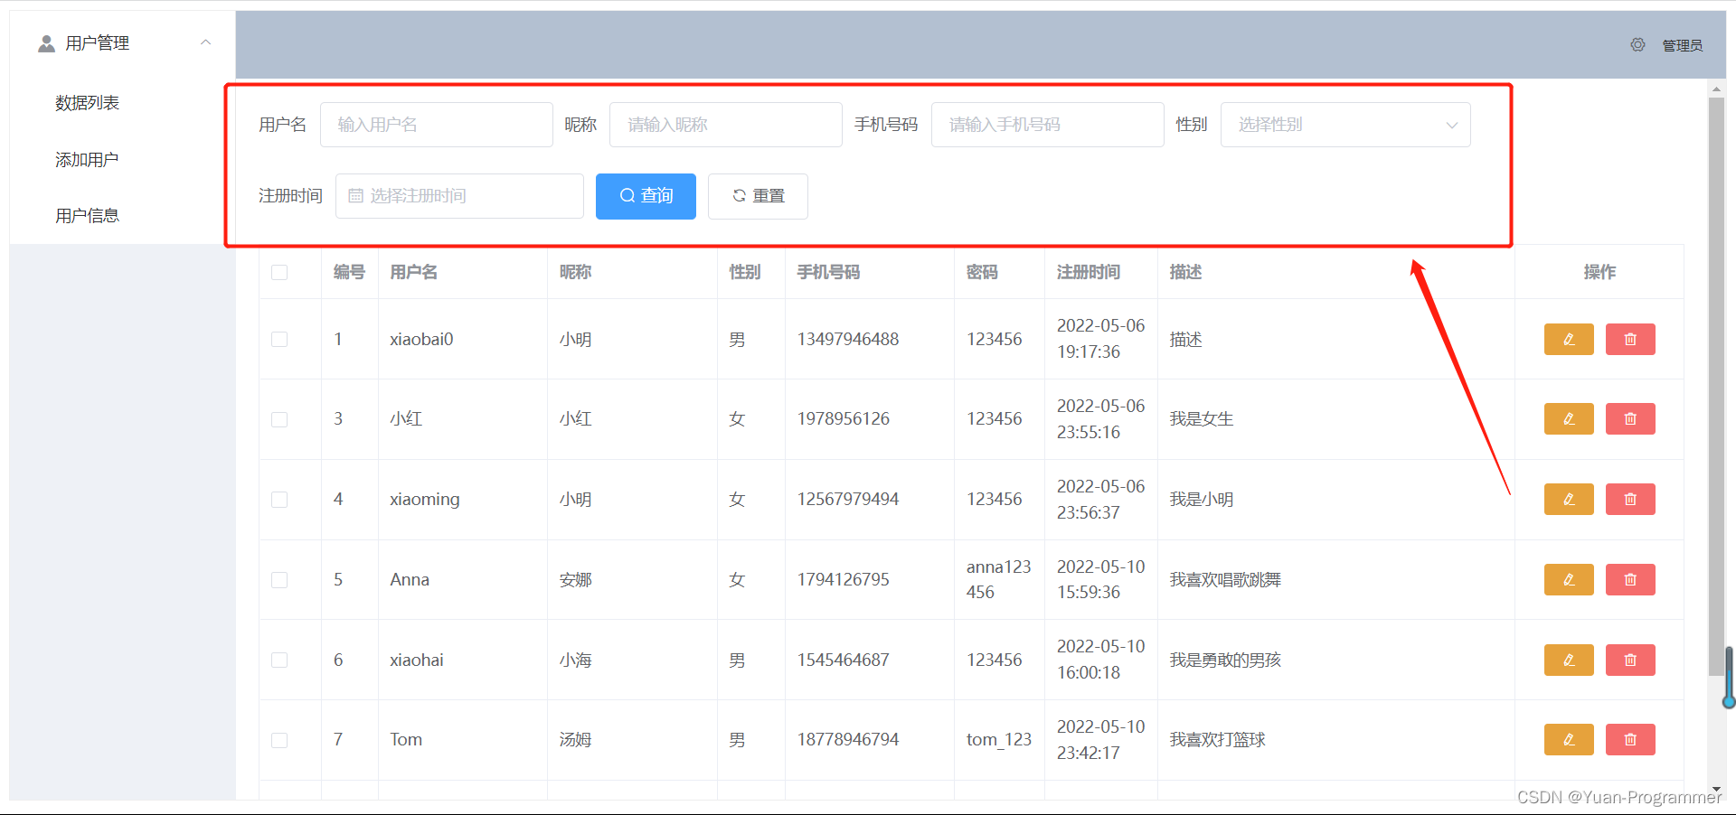The height and width of the screenshot is (815, 1736).
Task: Open the 选择性别 gender dropdown
Action: [x=1345, y=125]
